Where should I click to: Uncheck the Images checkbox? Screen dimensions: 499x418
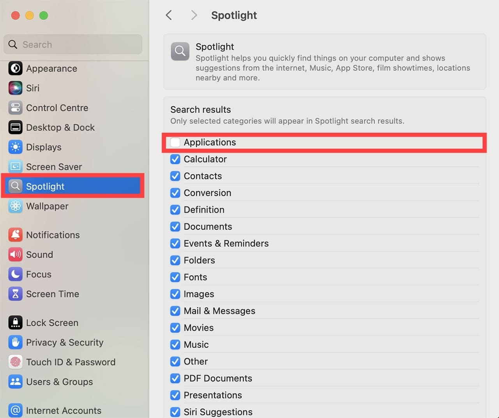point(175,294)
